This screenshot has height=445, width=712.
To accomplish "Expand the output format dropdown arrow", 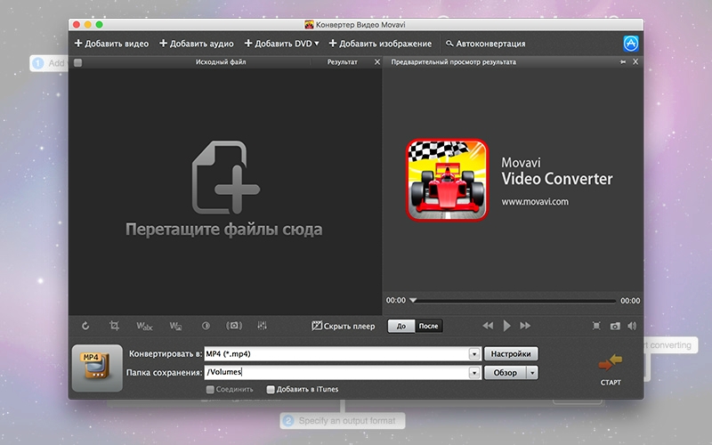I will click(474, 353).
